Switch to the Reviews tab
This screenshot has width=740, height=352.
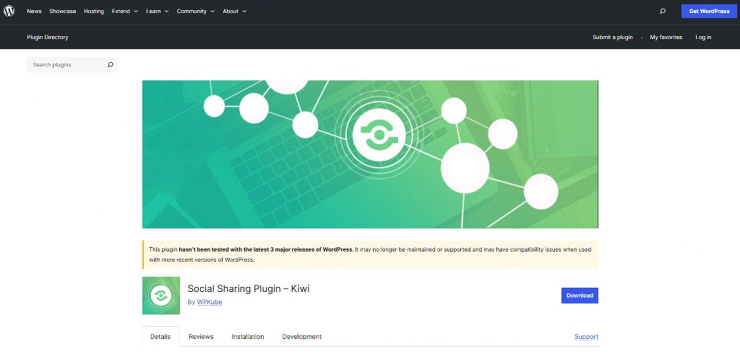coord(201,336)
